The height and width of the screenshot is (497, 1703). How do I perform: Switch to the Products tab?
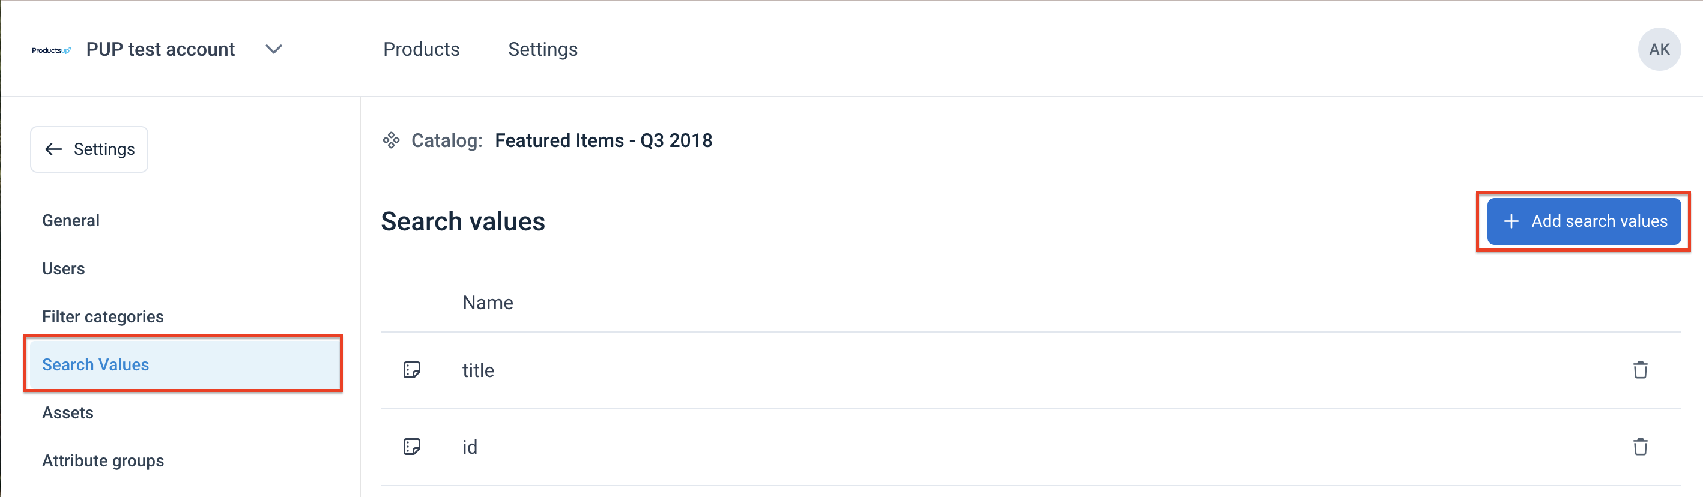[421, 49]
